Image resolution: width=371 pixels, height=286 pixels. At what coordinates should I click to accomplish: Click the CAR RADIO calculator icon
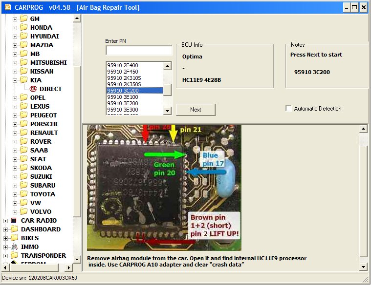point(14,220)
